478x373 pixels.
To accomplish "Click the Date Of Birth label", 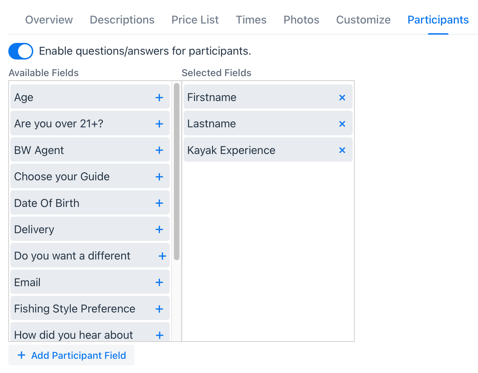I will point(47,203).
